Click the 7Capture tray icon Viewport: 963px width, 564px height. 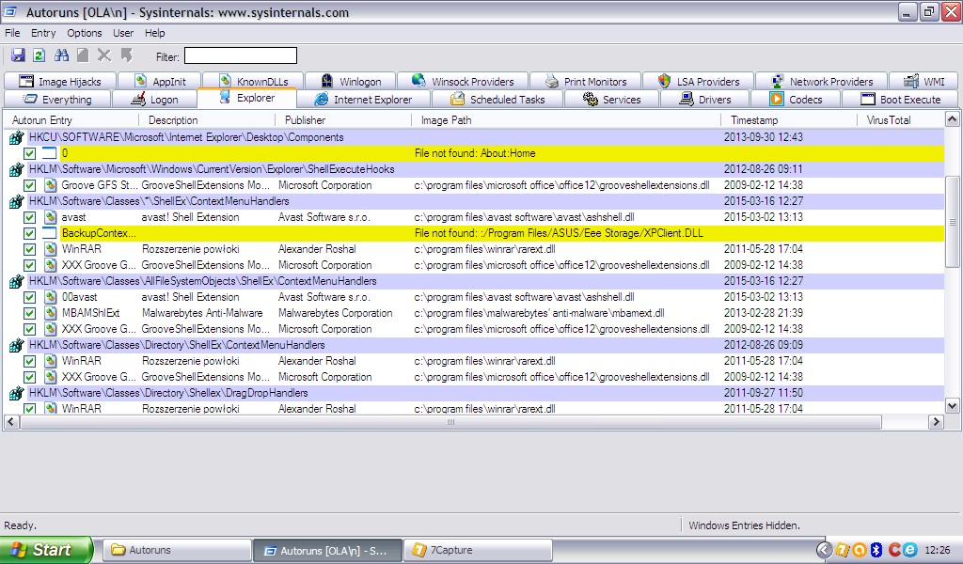(842, 550)
